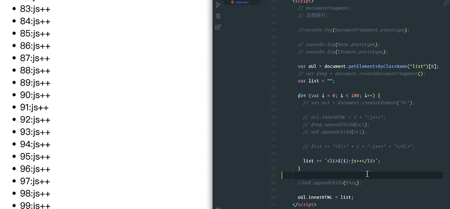Click list item 96:js++
The height and width of the screenshot is (209, 450).
pyautogui.click(x=35, y=169)
